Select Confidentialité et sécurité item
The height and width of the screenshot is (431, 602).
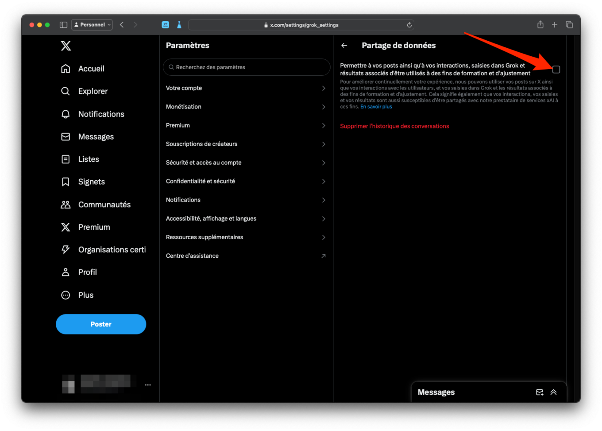(247, 181)
